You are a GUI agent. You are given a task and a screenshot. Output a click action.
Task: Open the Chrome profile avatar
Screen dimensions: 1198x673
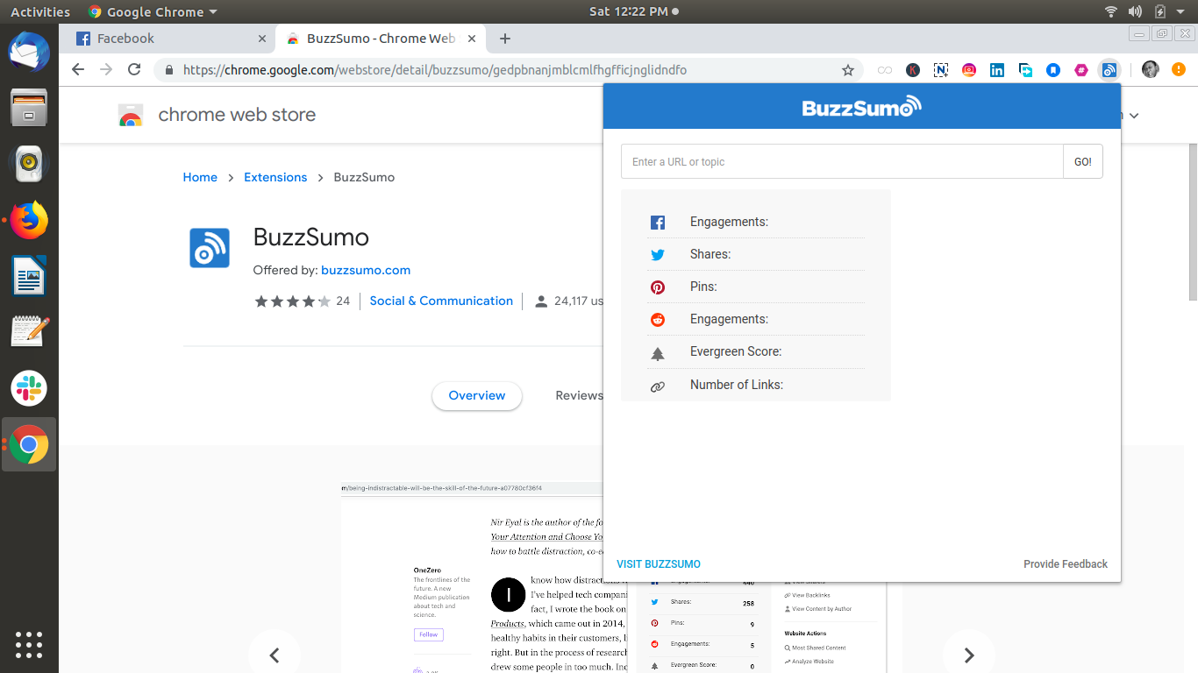tap(1151, 70)
